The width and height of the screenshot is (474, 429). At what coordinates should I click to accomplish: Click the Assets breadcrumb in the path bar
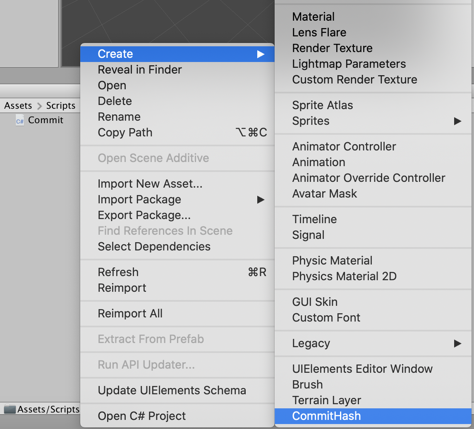(x=18, y=106)
